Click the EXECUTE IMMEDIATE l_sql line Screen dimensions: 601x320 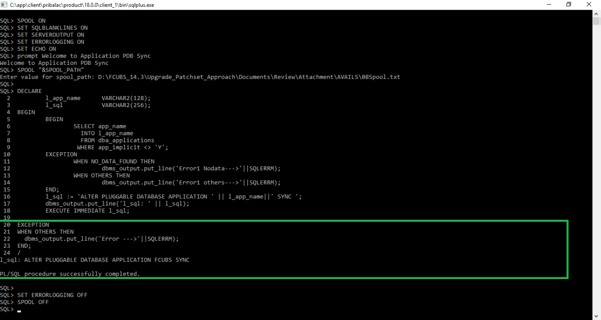[x=86, y=211]
